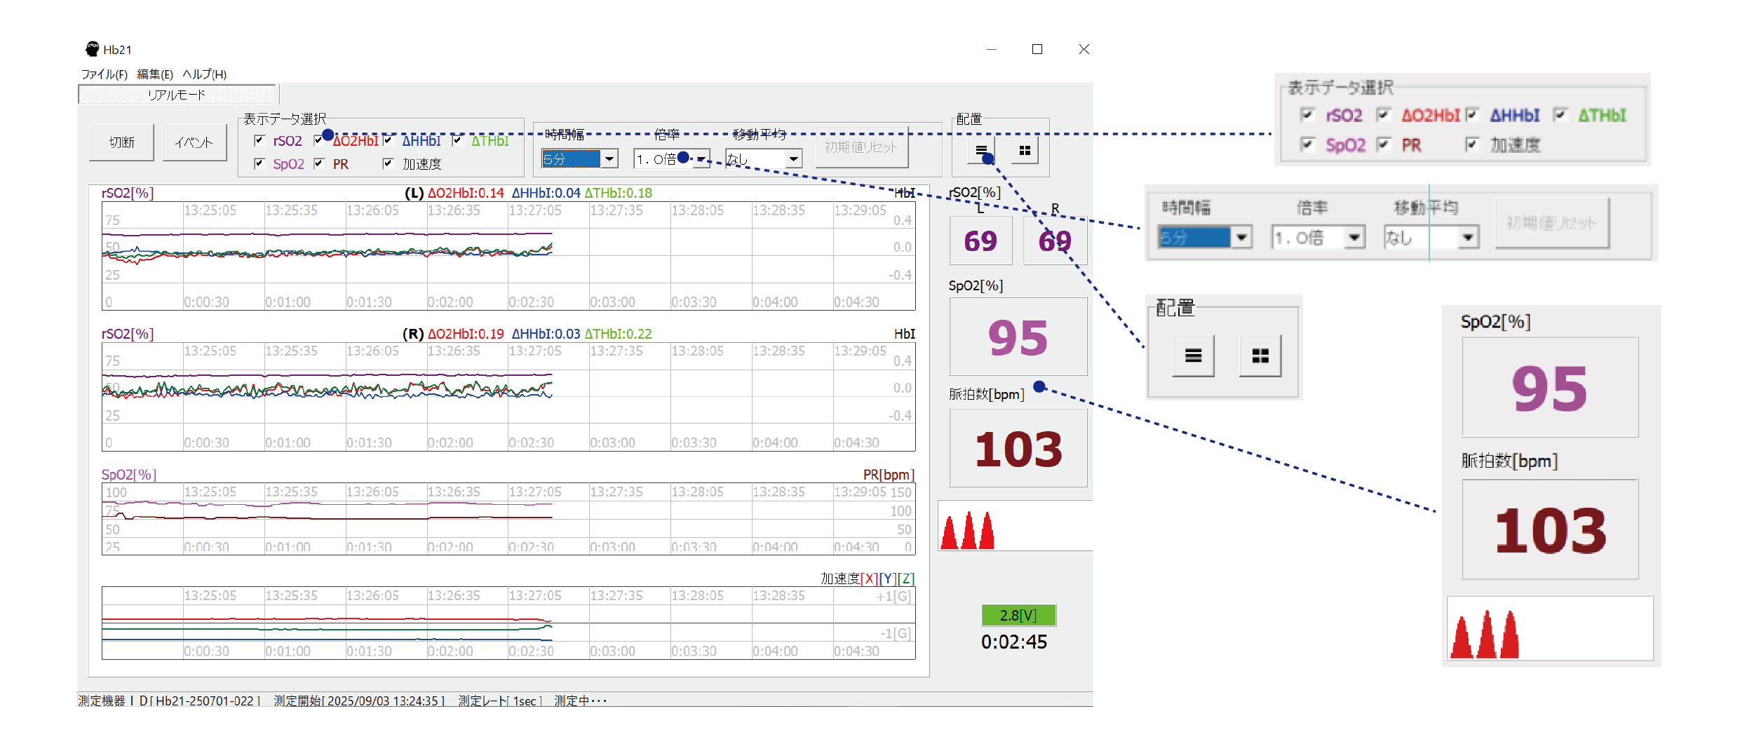Close the Hb21 window
The height and width of the screenshot is (737, 1740).
point(1084,49)
